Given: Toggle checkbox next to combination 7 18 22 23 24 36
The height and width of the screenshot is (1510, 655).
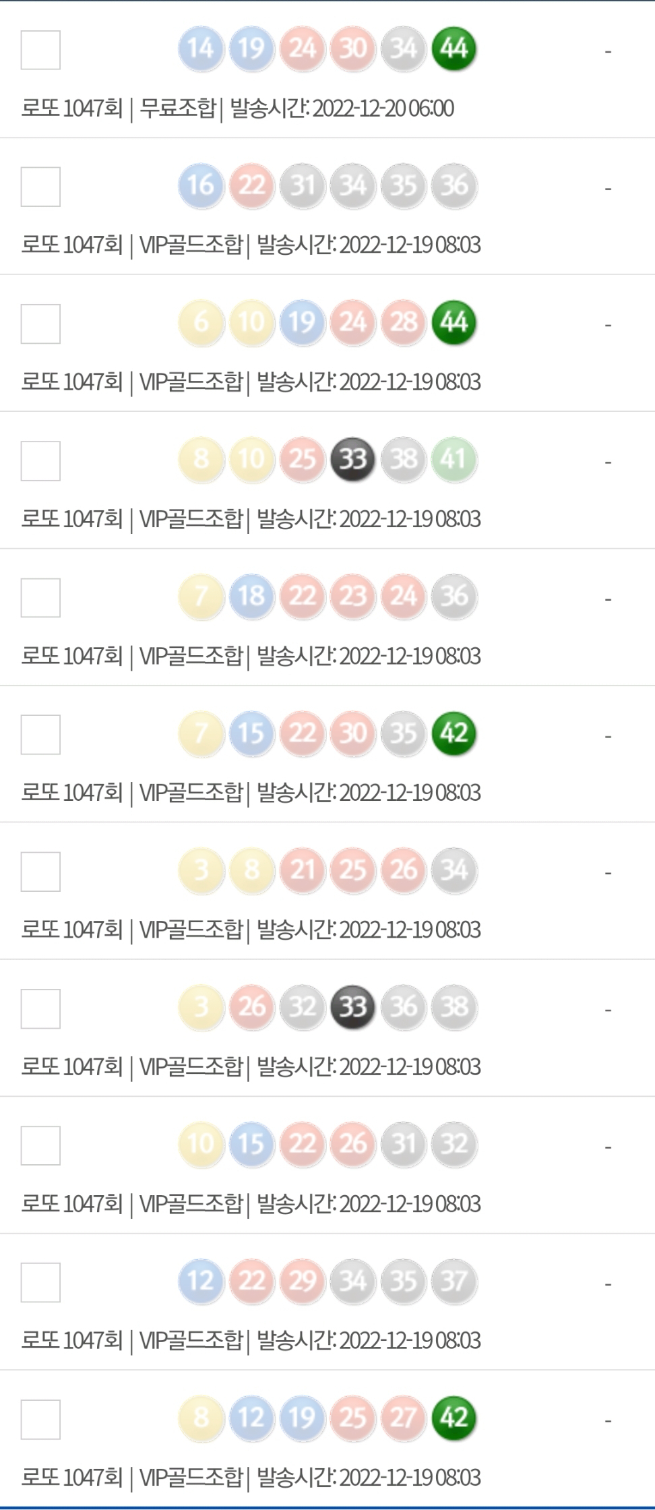Looking at the screenshot, I should point(40,597).
